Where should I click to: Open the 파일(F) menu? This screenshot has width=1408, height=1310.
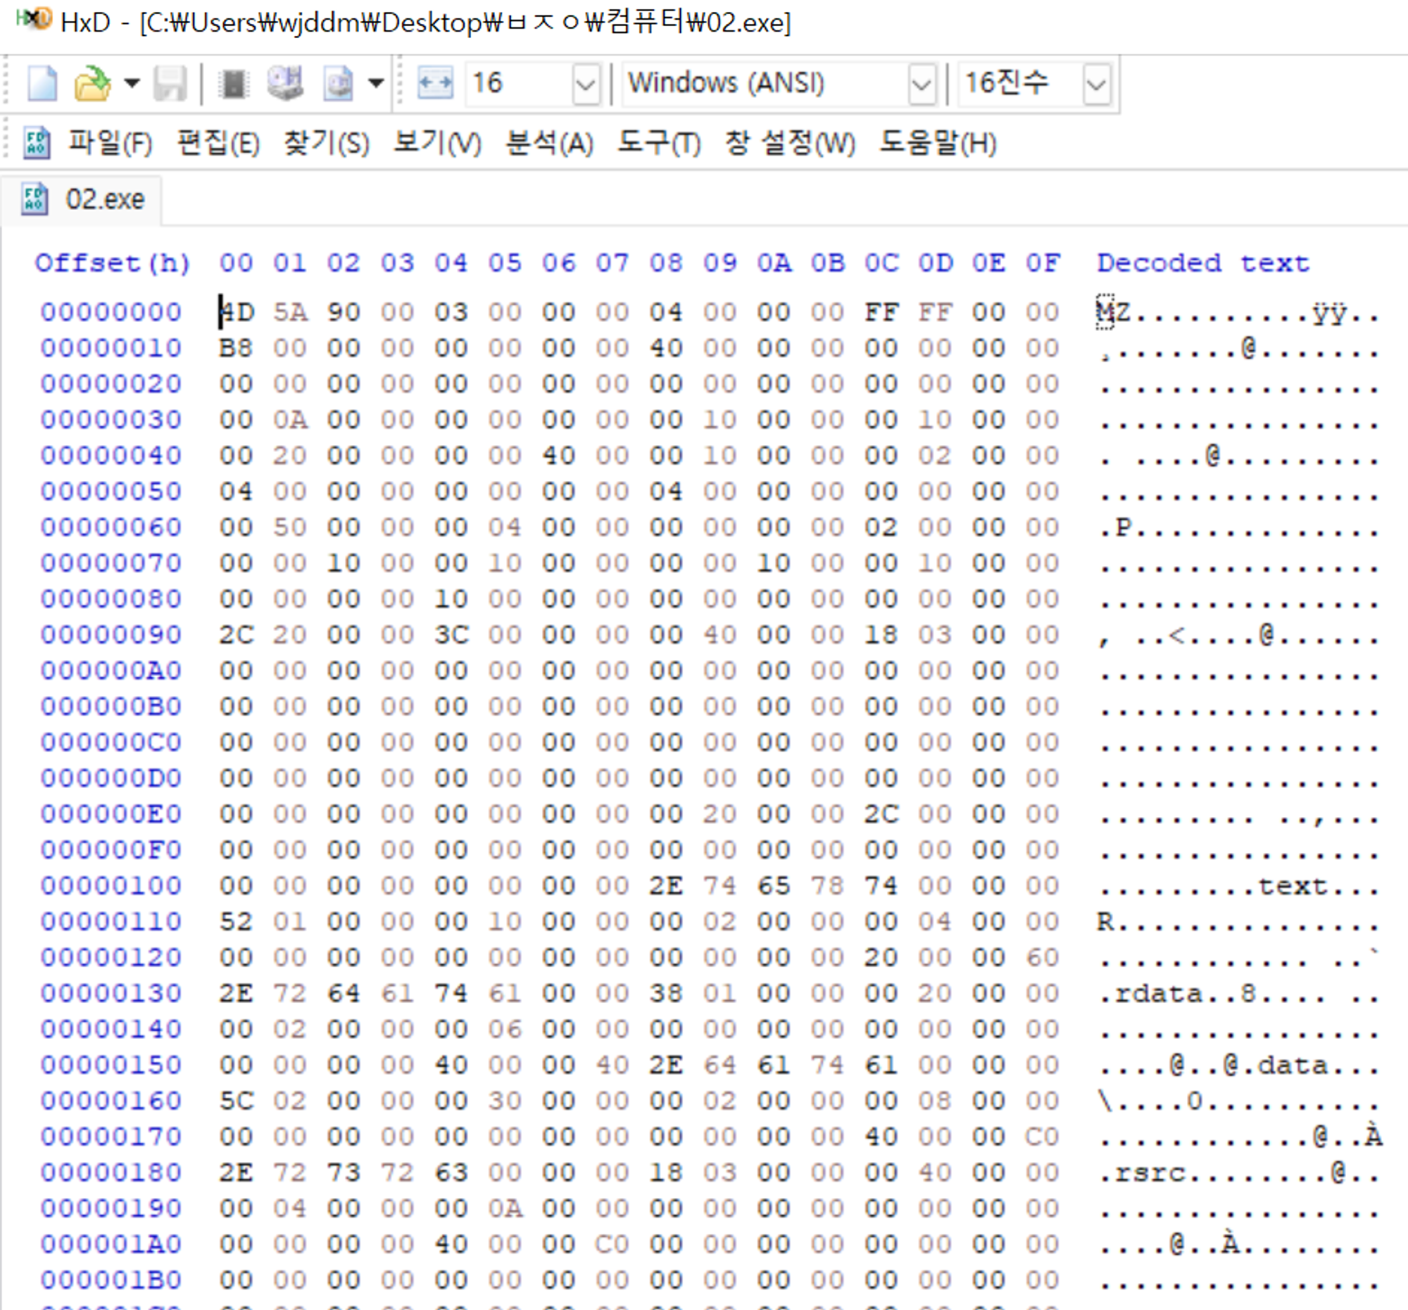(110, 143)
